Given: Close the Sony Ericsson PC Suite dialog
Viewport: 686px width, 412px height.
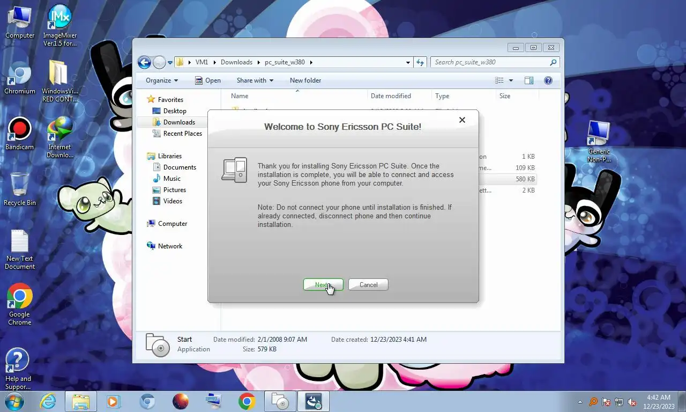Looking at the screenshot, I should (462, 120).
